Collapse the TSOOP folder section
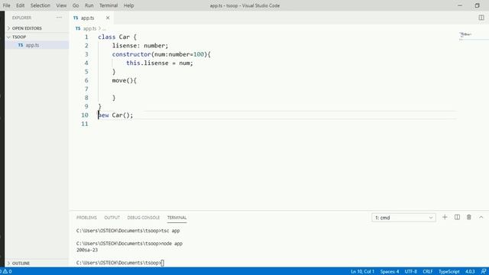 37,37
